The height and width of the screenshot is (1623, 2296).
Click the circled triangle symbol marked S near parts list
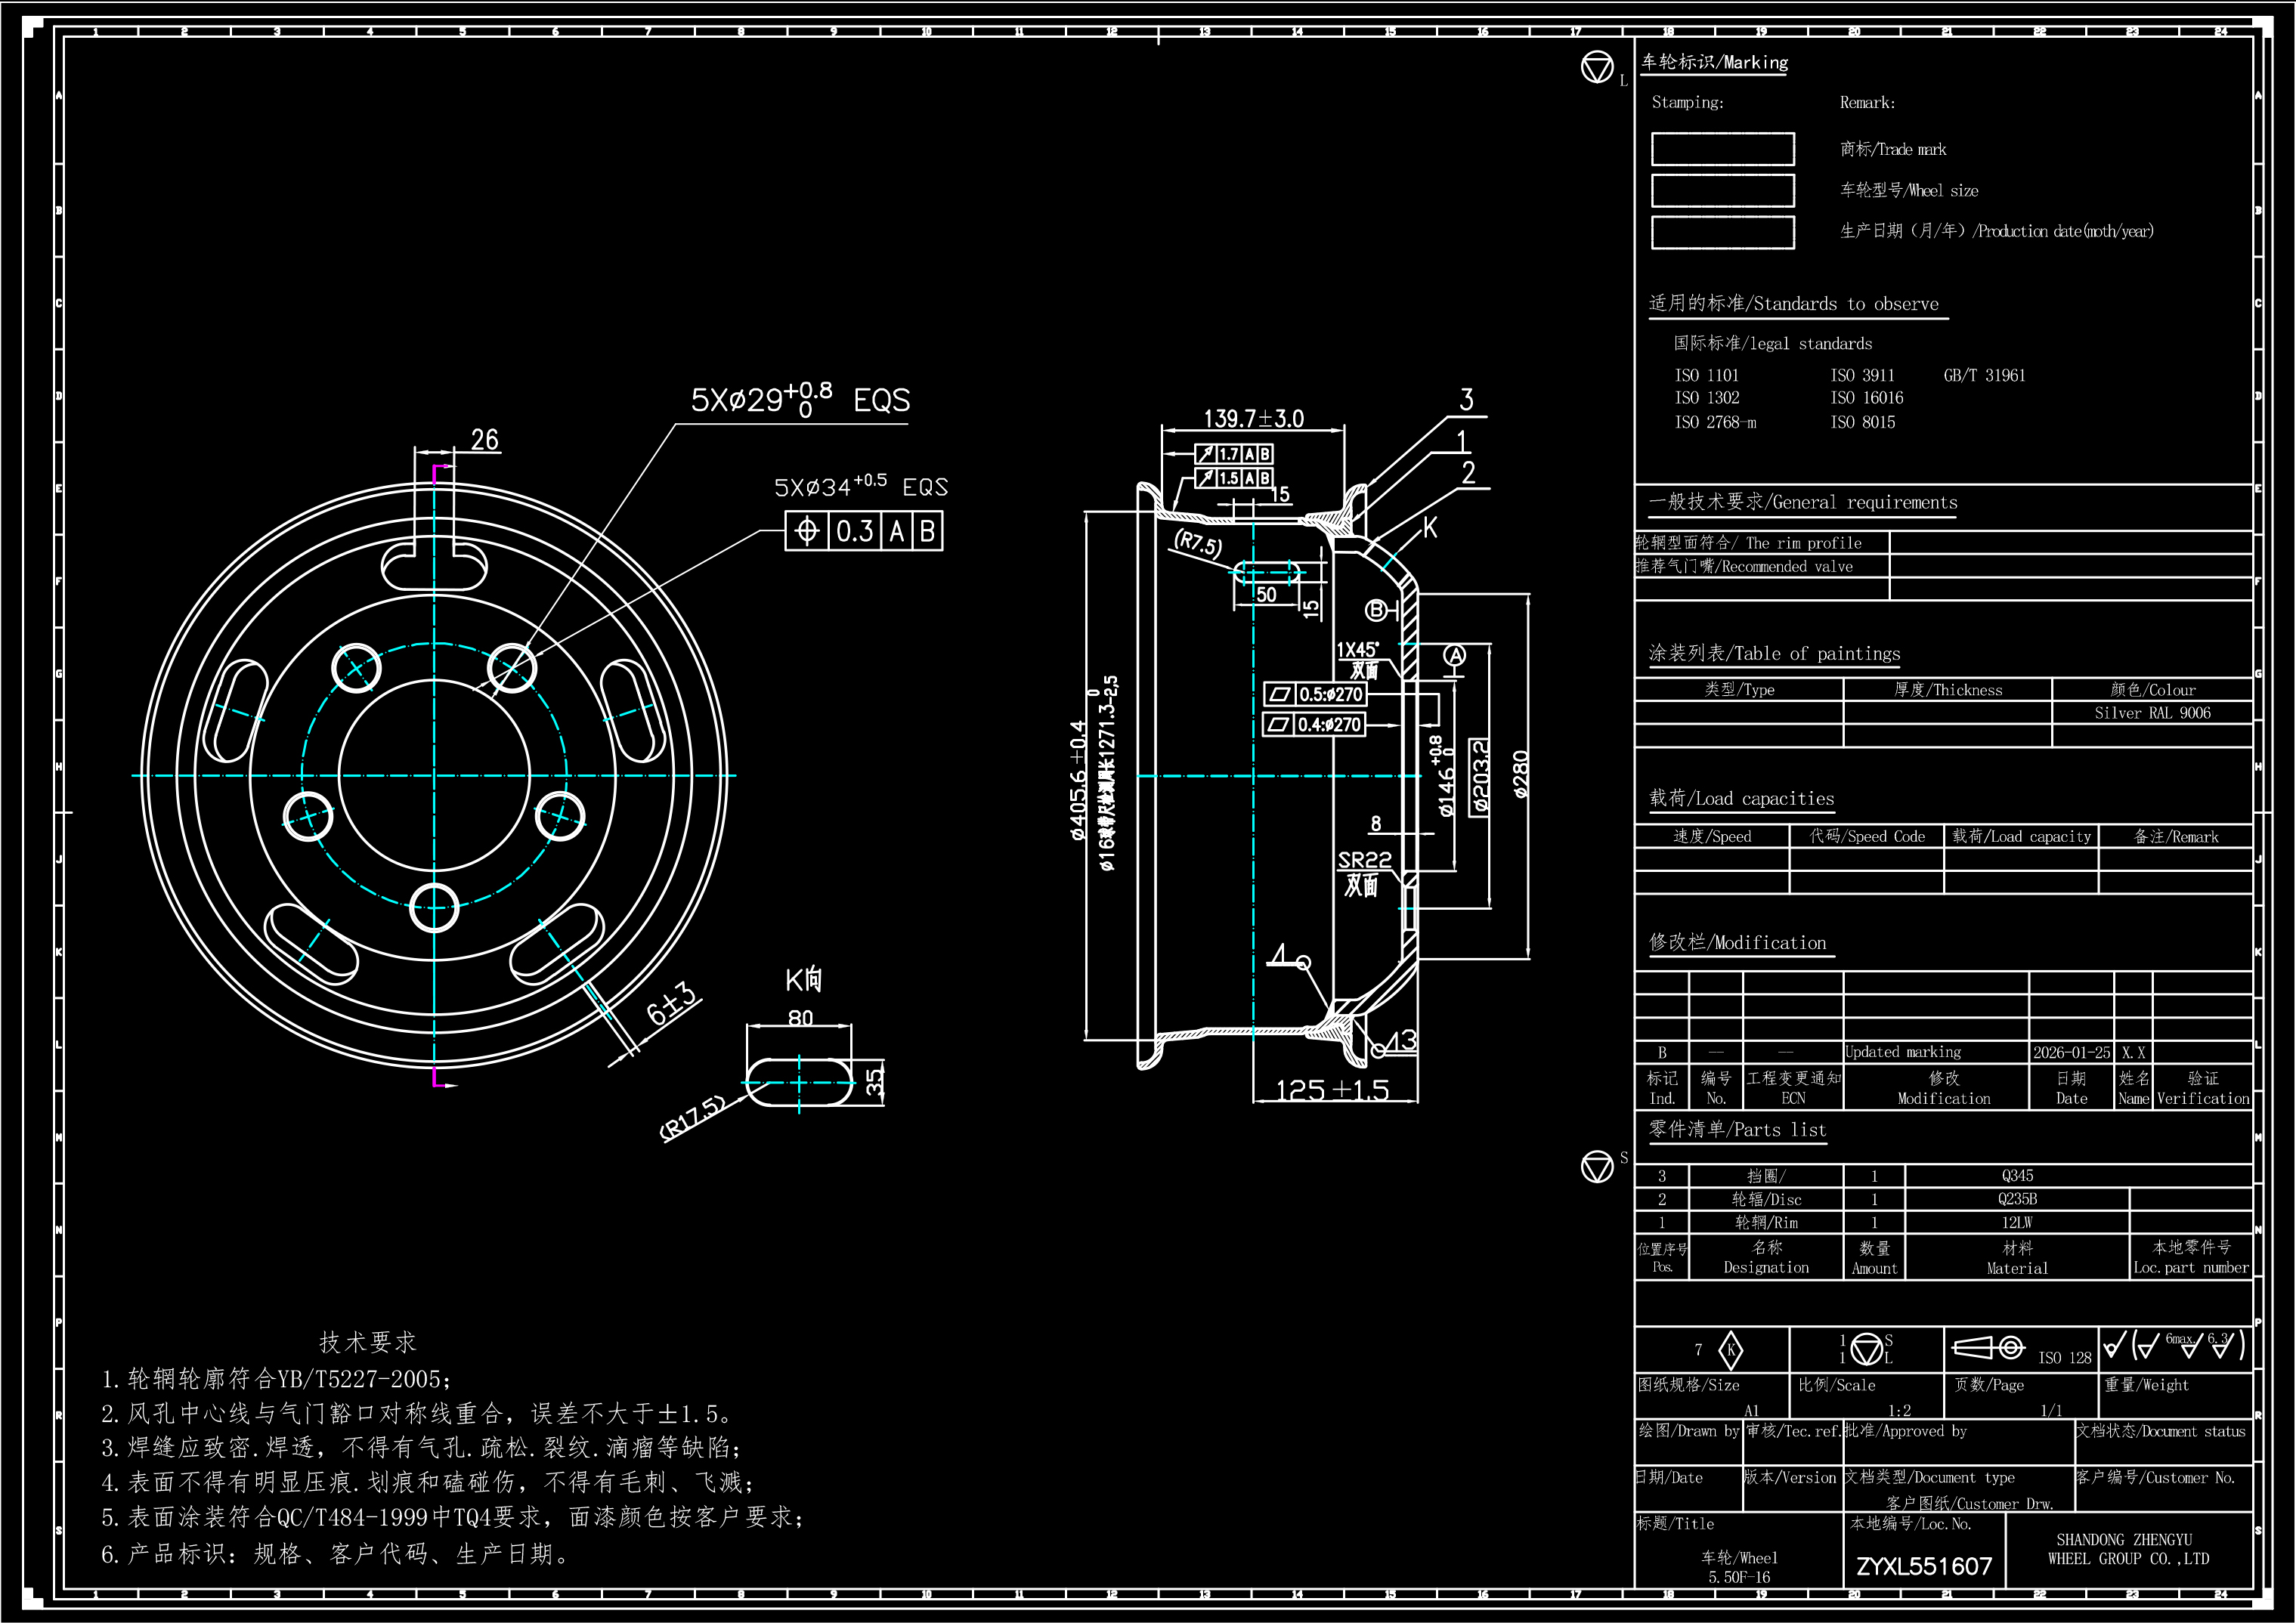point(1597,1166)
